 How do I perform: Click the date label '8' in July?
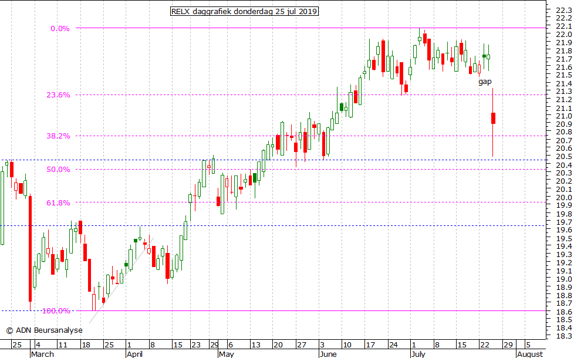click(436, 345)
